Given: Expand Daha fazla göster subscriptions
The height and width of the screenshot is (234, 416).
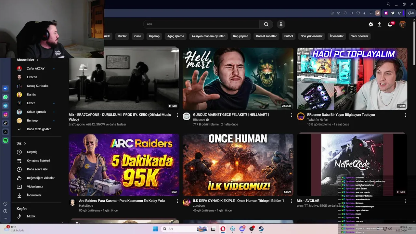Looking at the screenshot, I should tap(38, 129).
